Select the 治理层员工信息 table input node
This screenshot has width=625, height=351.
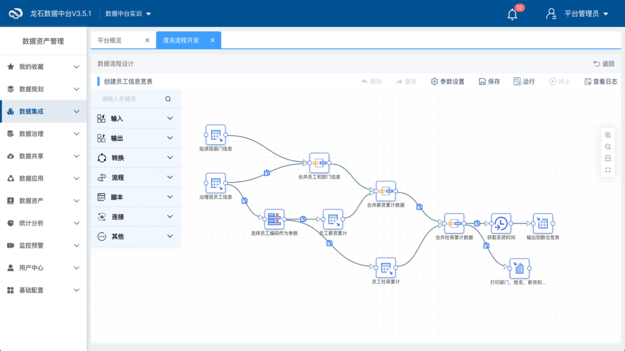[215, 183]
